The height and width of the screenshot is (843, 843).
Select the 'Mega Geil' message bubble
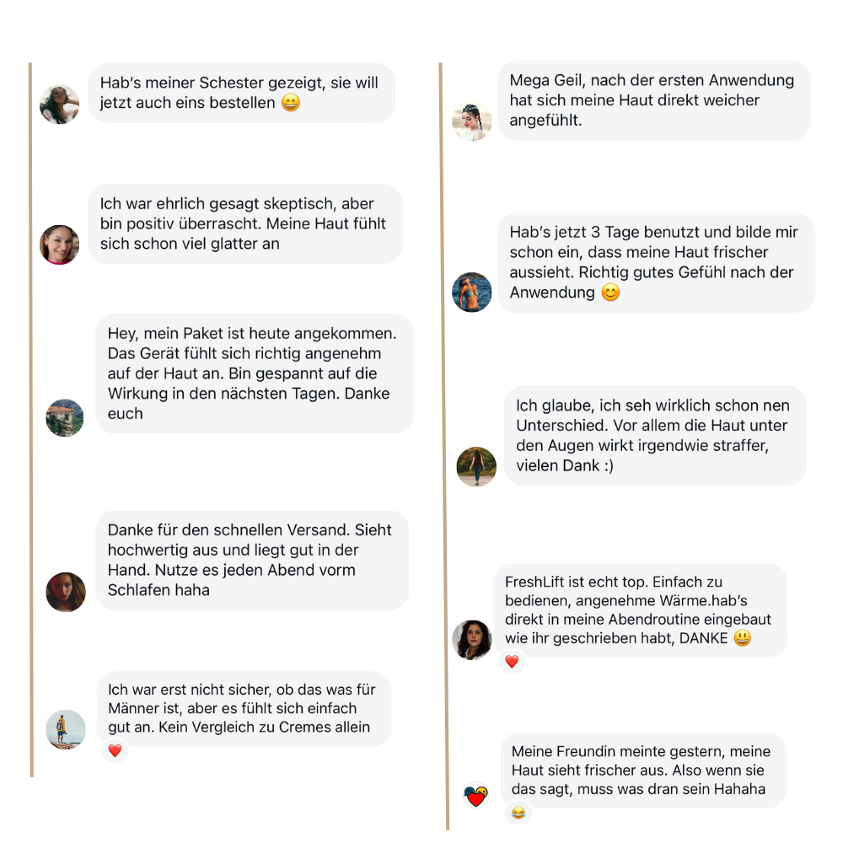[x=653, y=100]
